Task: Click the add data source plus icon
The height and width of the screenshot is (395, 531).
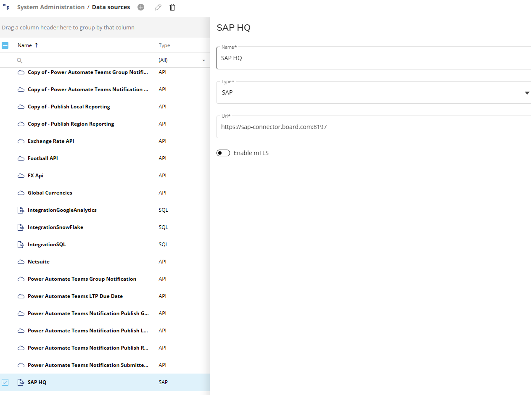Action: click(x=141, y=7)
